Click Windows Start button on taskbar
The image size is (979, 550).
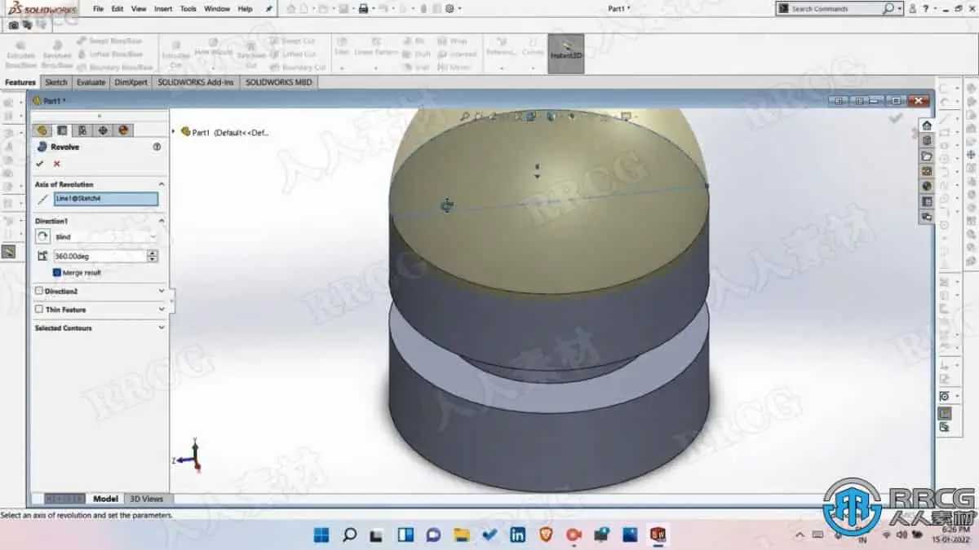click(x=321, y=535)
